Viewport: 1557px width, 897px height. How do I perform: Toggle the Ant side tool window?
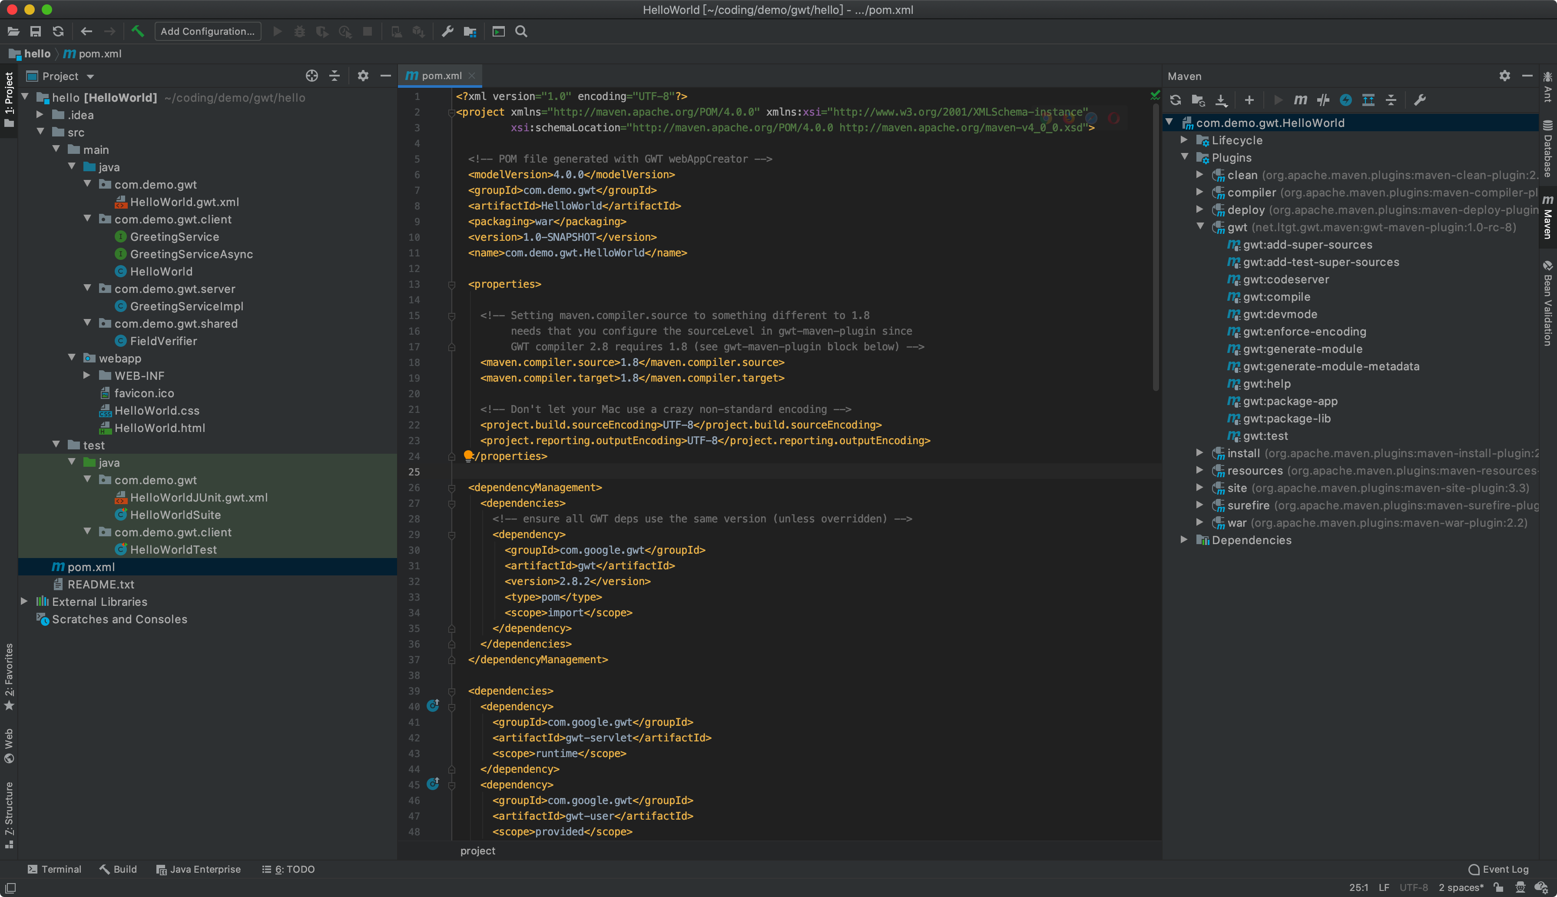(x=1548, y=86)
